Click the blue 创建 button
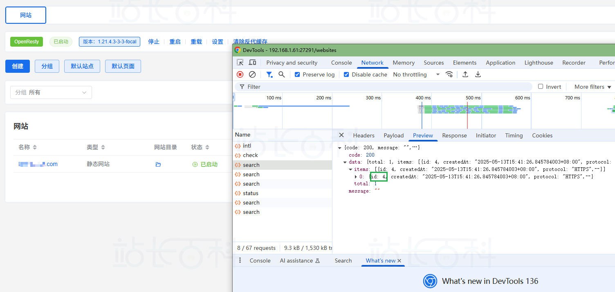Image resolution: width=615 pixels, height=292 pixels. [x=18, y=66]
